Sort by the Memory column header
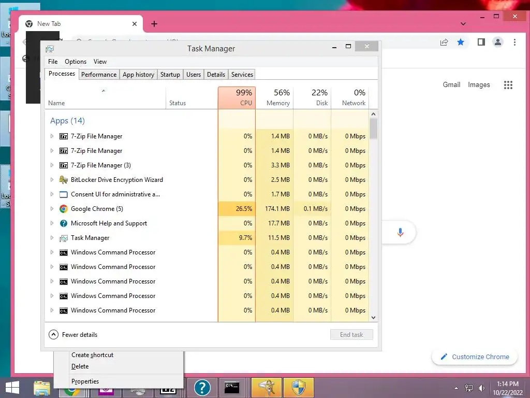This screenshot has width=530, height=398. click(x=274, y=98)
